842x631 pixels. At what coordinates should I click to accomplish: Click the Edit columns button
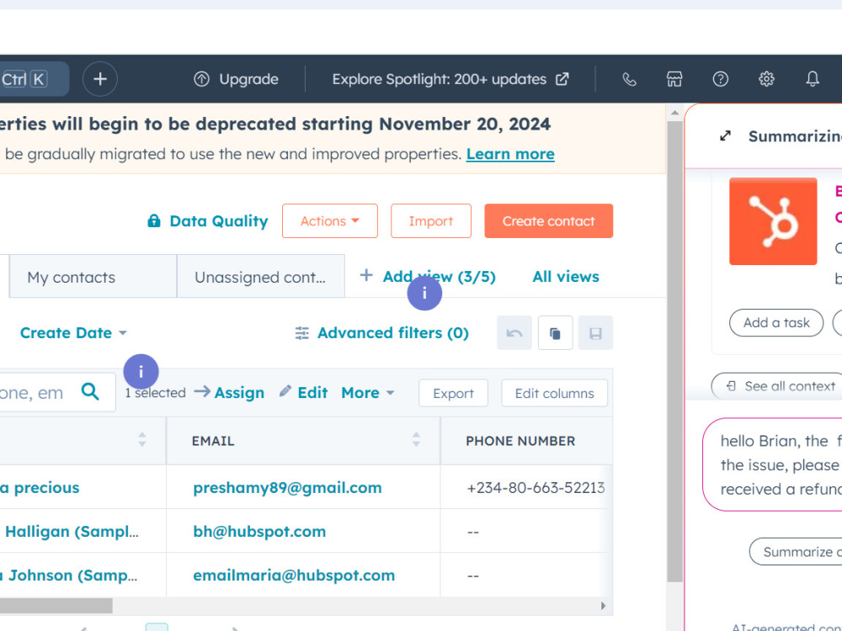pyautogui.click(x=554, y=393)
